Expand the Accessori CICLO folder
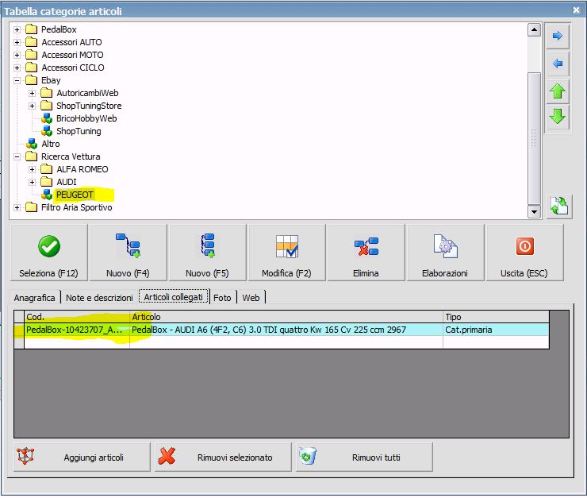This screenshot has width=587, height=498. (x=17, y=68)
